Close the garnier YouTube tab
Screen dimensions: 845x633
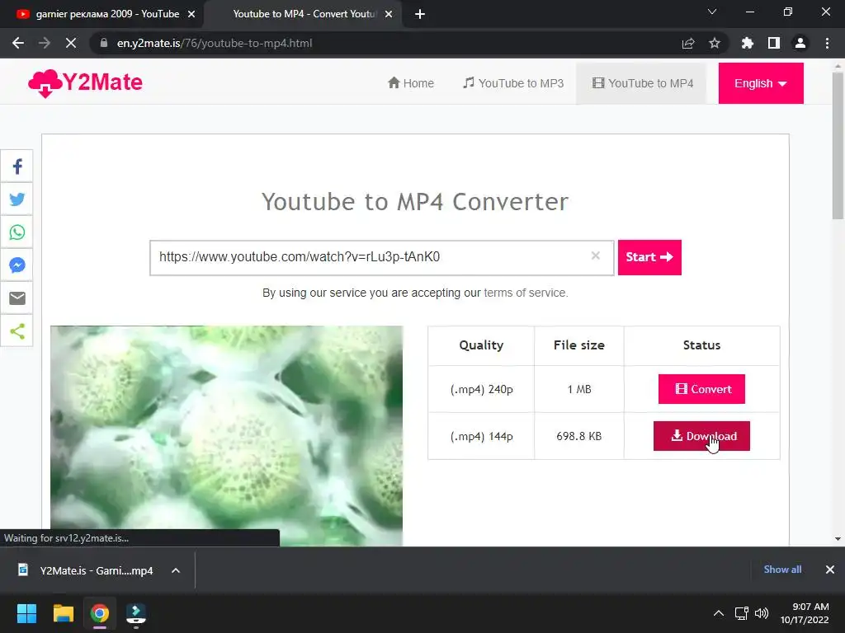click(191, 15)
